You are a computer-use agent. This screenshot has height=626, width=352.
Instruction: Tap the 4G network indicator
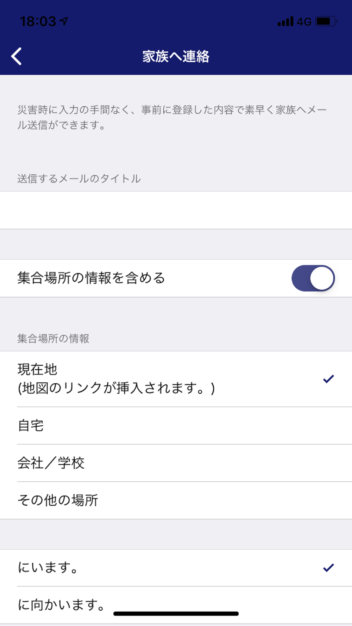pos(304,22)
